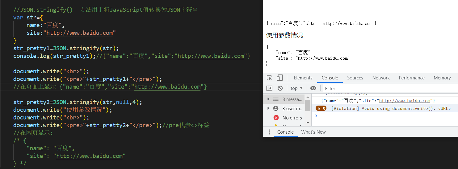Click the //pre代表<>标签 comment

(186, 125)
